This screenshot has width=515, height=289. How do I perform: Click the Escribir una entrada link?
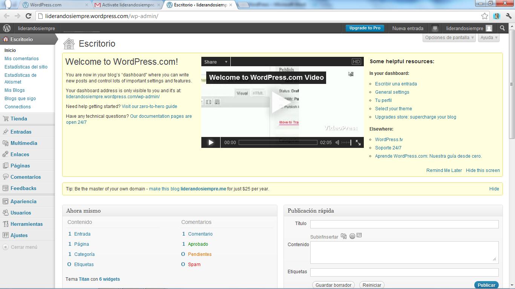396,84
